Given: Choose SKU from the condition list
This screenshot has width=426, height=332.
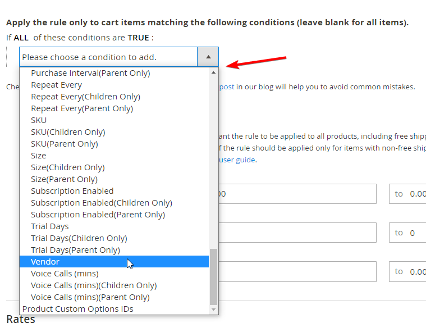Looking at the screenshot, I should tap(114, 120).
